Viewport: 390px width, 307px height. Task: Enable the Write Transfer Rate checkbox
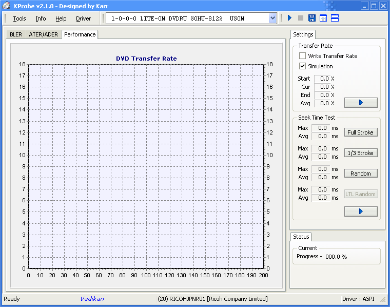303,56
